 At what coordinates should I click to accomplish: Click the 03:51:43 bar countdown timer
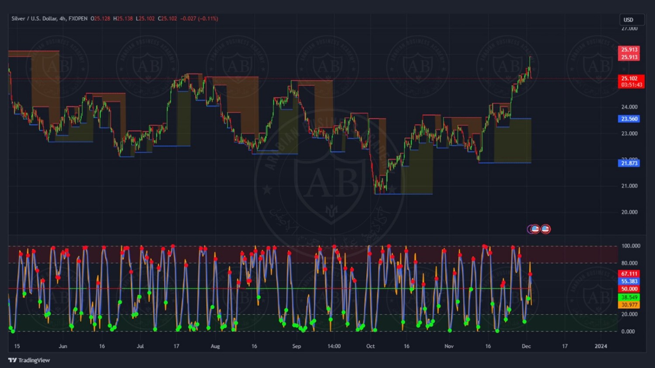[631, 85]
